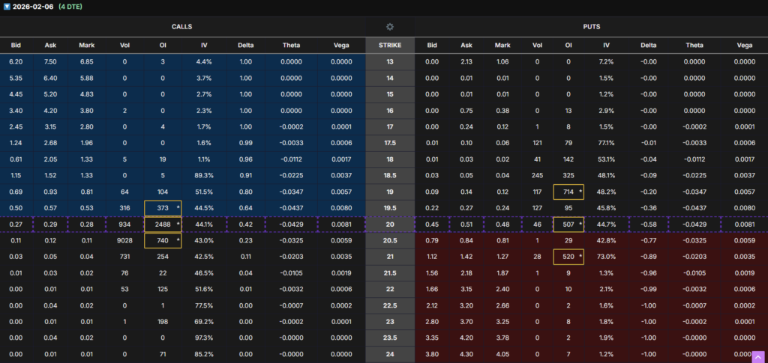Click the CALLS section header
Image resolution: width=768 pixels, height=363 pixels.
[x=181, y=26]
